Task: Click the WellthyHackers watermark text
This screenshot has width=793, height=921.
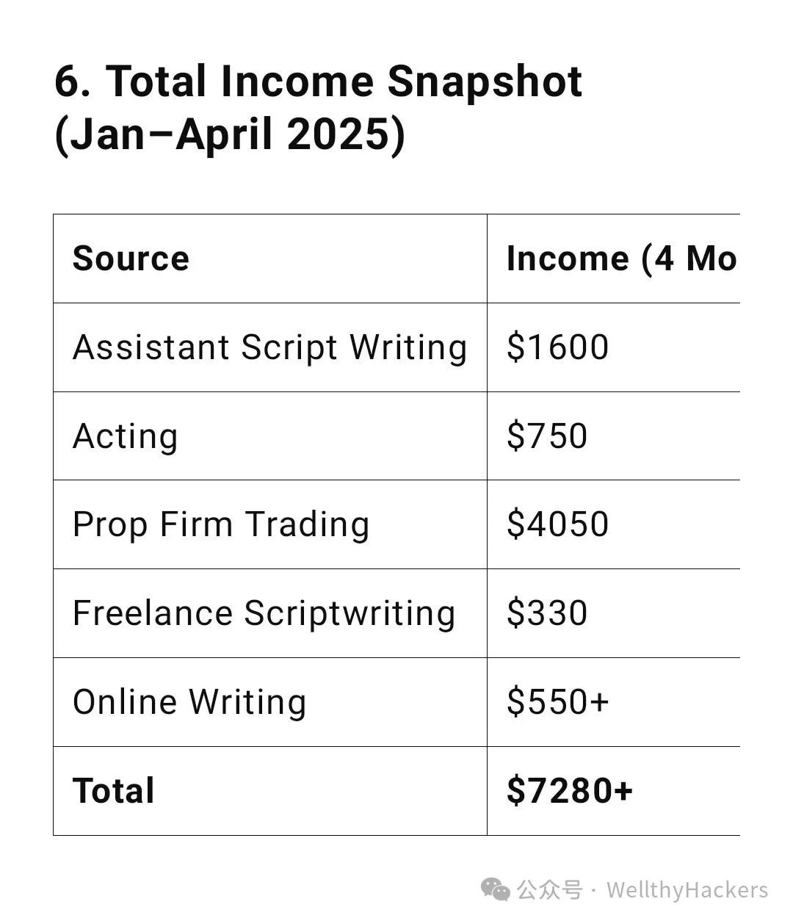Action: [687, 890]
